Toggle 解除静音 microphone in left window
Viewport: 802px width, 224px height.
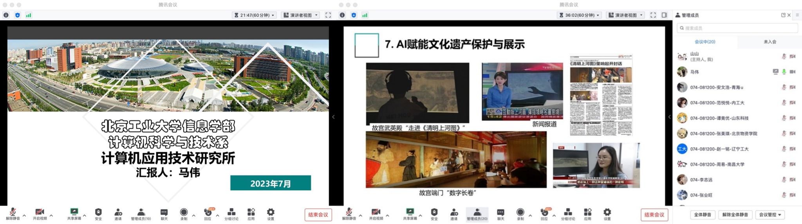point(13,212)
